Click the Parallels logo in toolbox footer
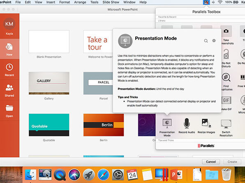 [x=206, y=146]
